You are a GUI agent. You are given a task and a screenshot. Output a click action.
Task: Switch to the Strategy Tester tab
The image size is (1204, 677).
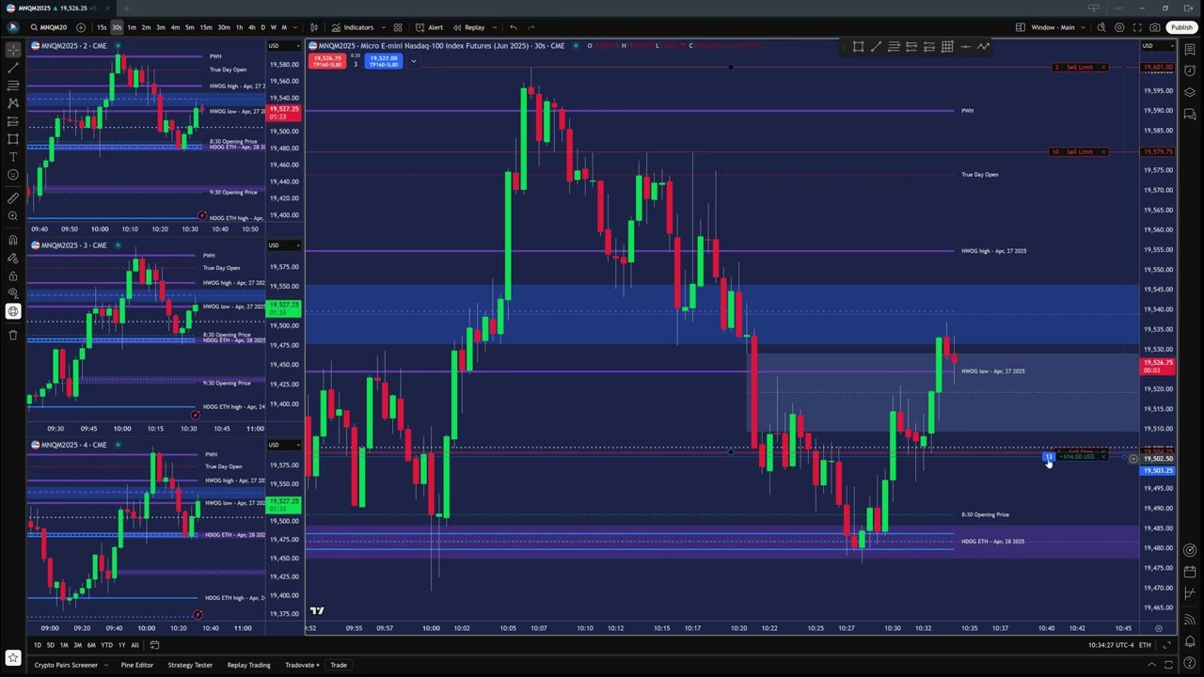tap(190, 665)
